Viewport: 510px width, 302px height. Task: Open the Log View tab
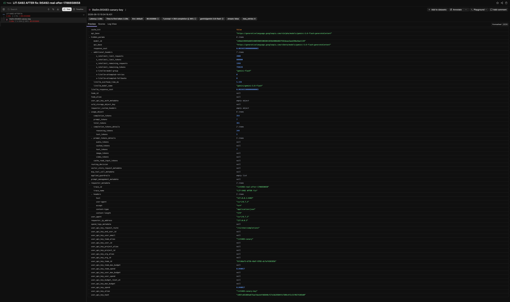(112, 24)
